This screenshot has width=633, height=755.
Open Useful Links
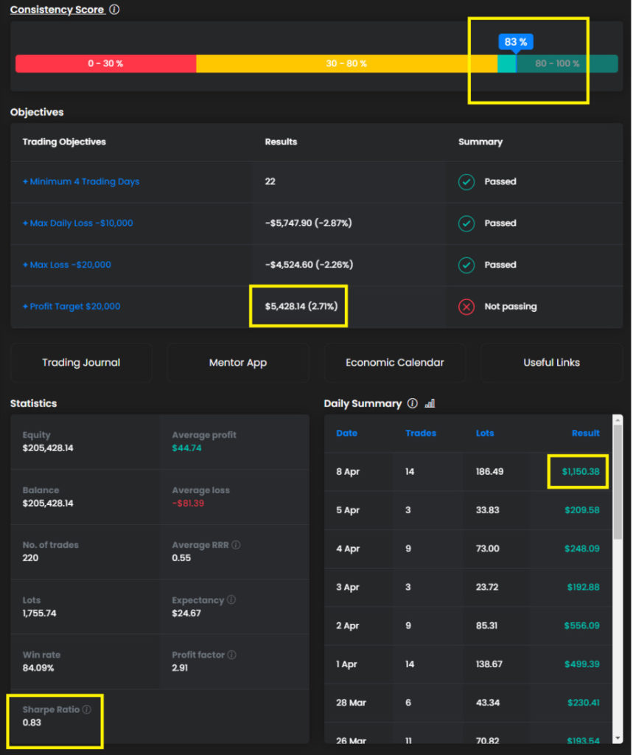(551, 363)
